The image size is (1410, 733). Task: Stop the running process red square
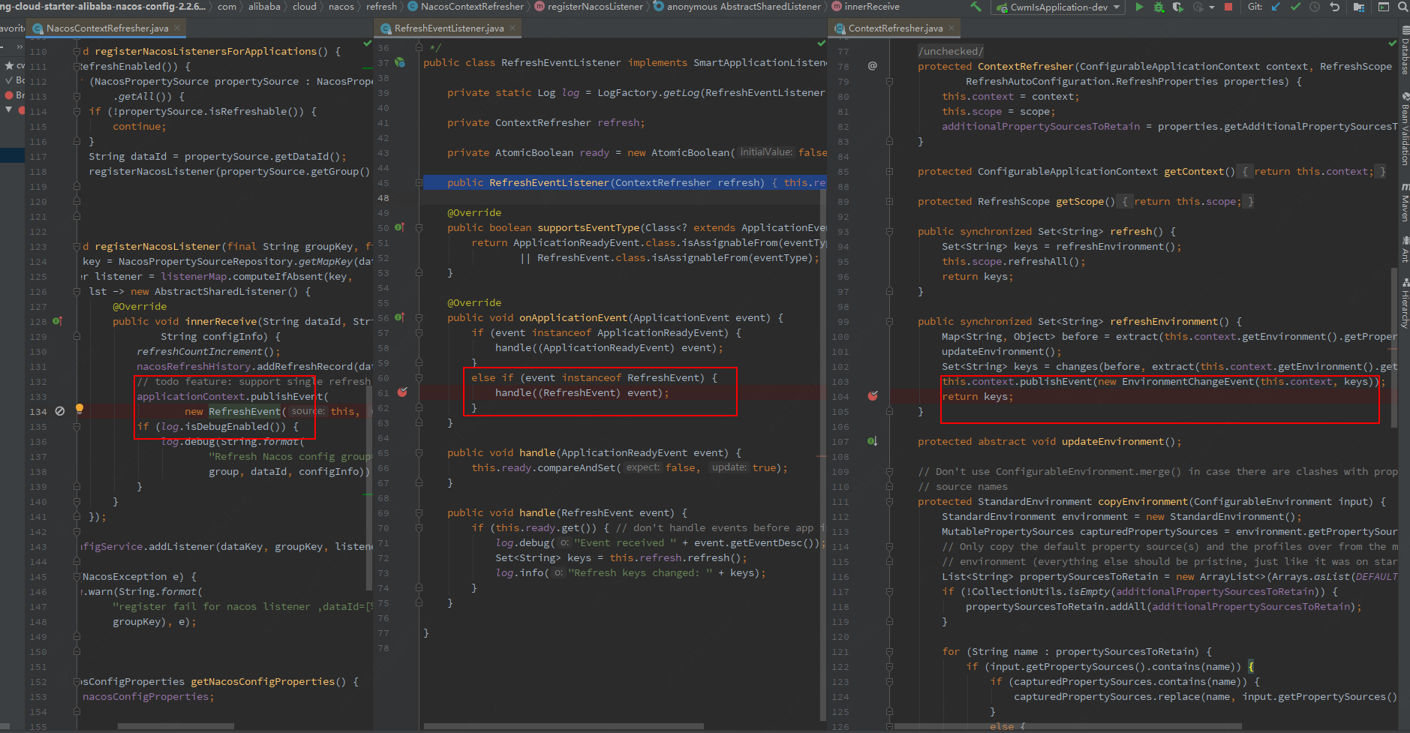[1228, 7]
